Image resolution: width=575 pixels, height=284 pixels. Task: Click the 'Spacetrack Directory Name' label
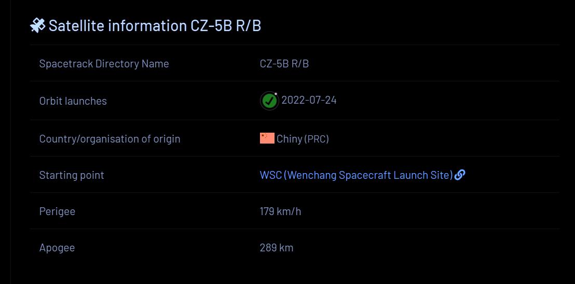pyautogui.click(x=104, y=64)
